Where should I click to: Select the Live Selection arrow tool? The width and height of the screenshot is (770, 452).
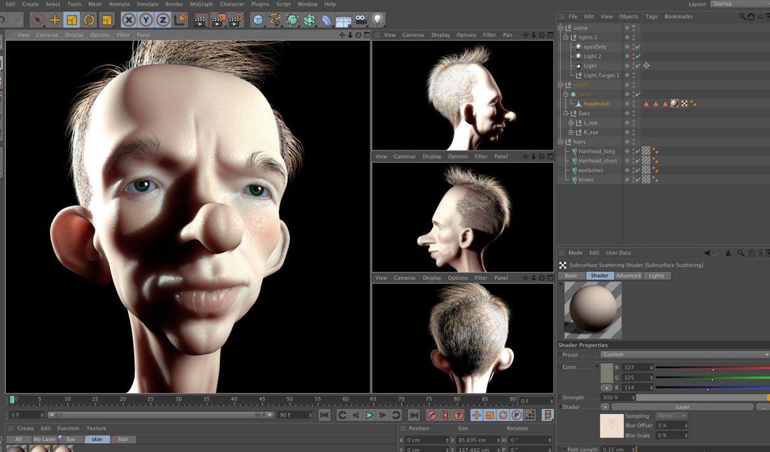click(x=37, y=20)
